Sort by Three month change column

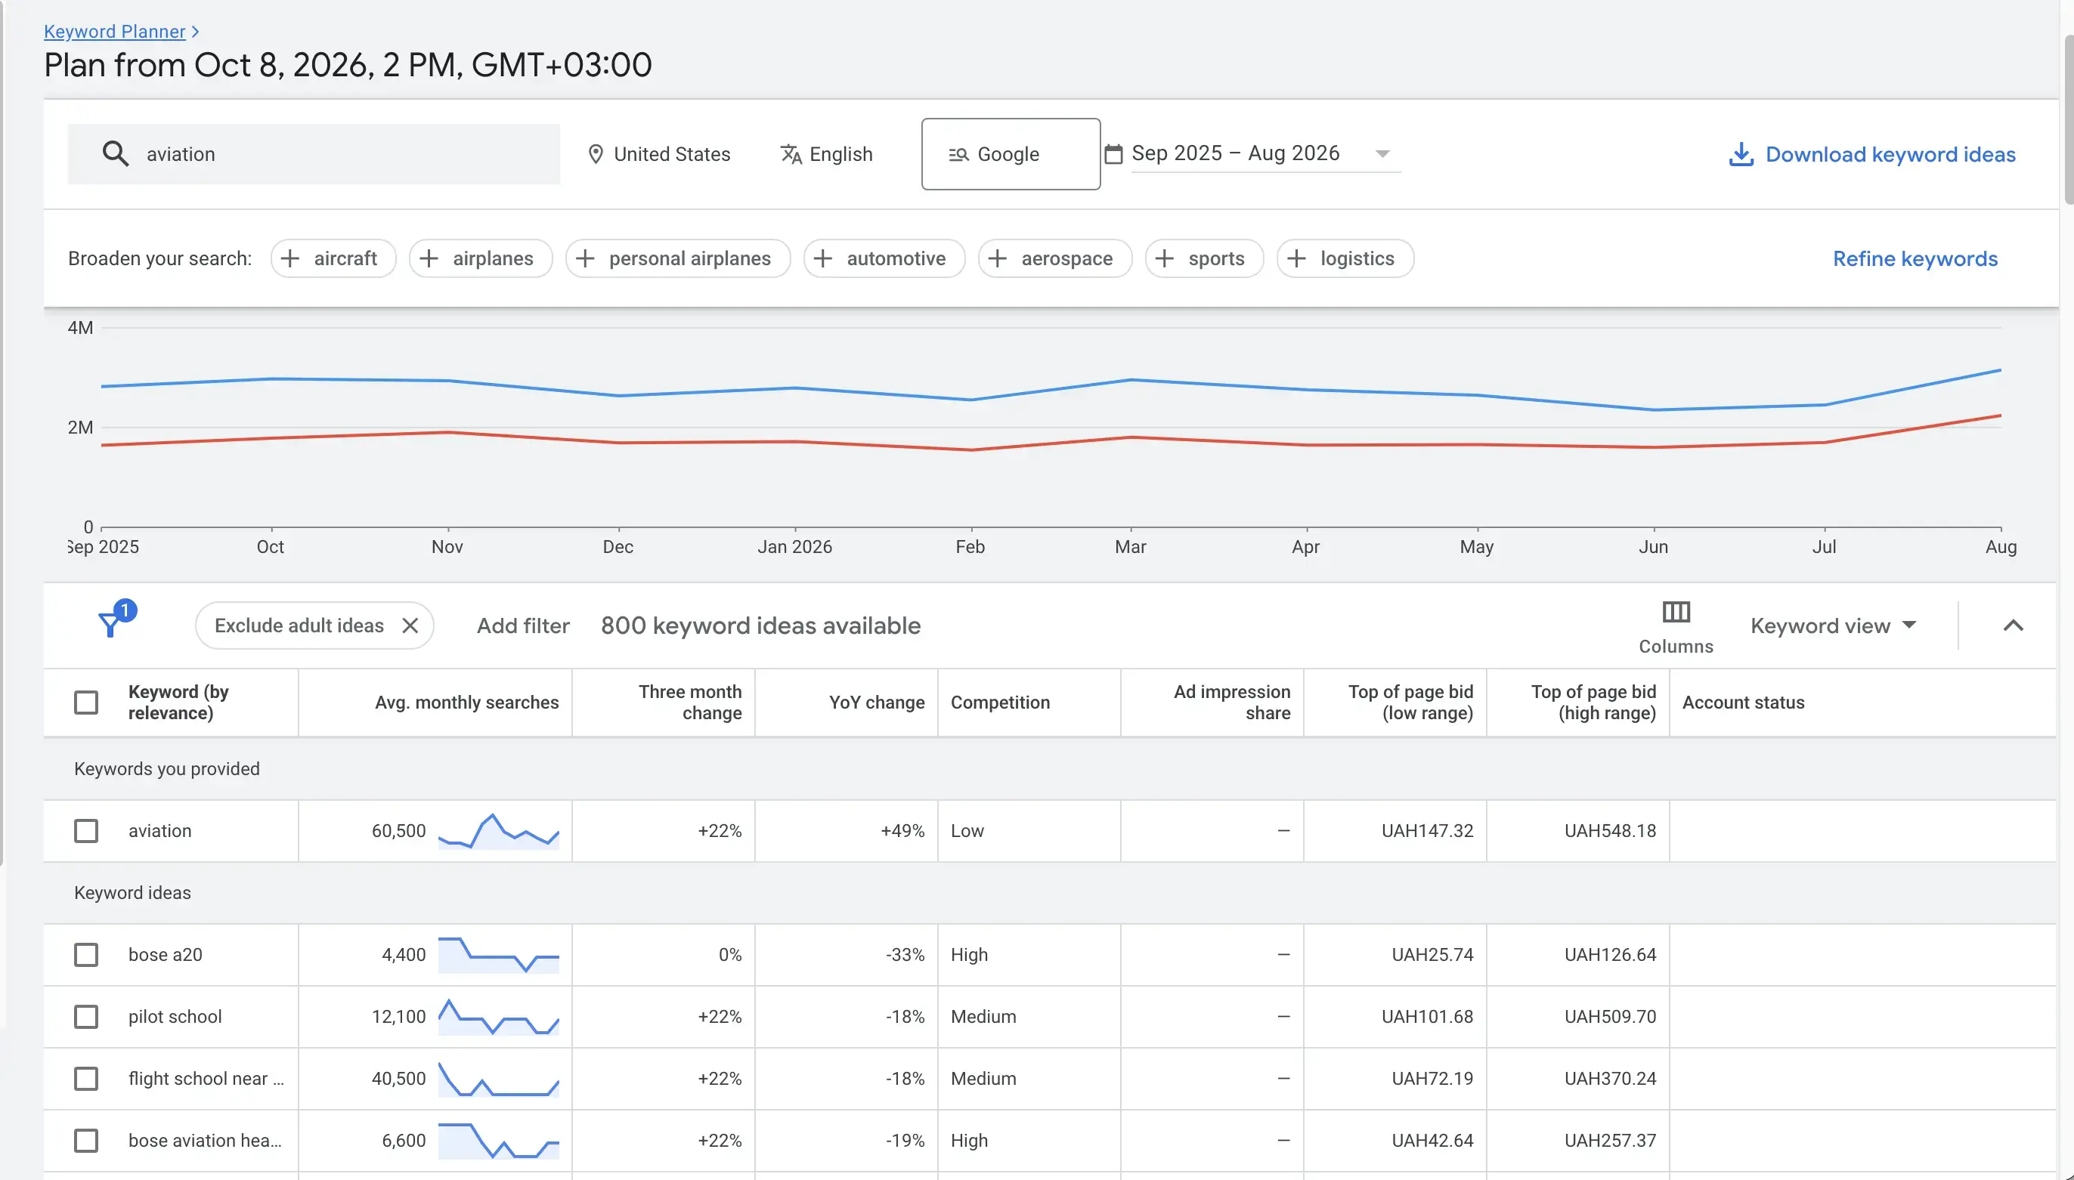pos(689,703)
